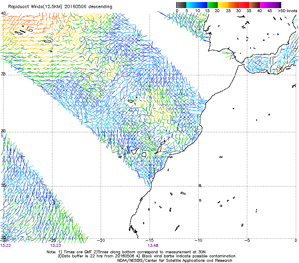Click the orange 25-30 knots legend segment
299x263 pixels.
point(234,5)
